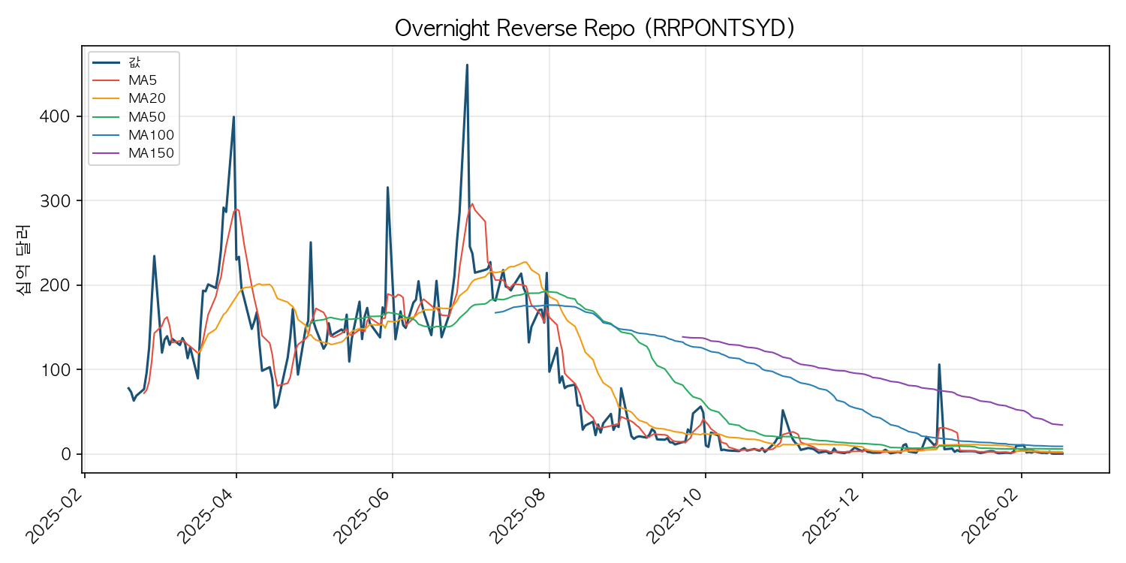The height and width of the screenshot is (563, 1126).
Task: Select the 2025-08 x-axis tick label
Action: (521, 513)
